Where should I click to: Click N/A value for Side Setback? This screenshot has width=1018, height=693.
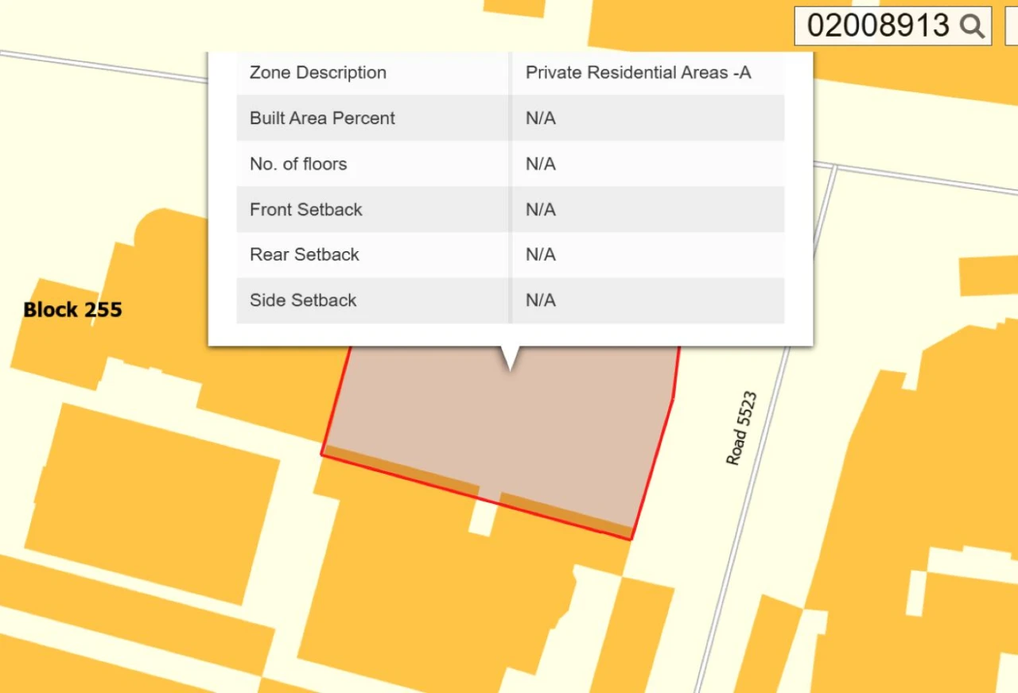point(540,300)
